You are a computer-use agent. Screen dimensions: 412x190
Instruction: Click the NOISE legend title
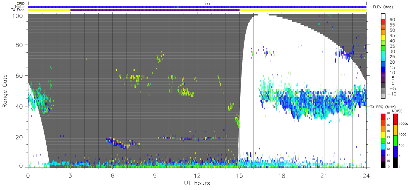coord(397,111)
